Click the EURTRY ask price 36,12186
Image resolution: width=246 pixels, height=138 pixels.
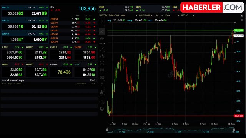click(x=37, y=26)
